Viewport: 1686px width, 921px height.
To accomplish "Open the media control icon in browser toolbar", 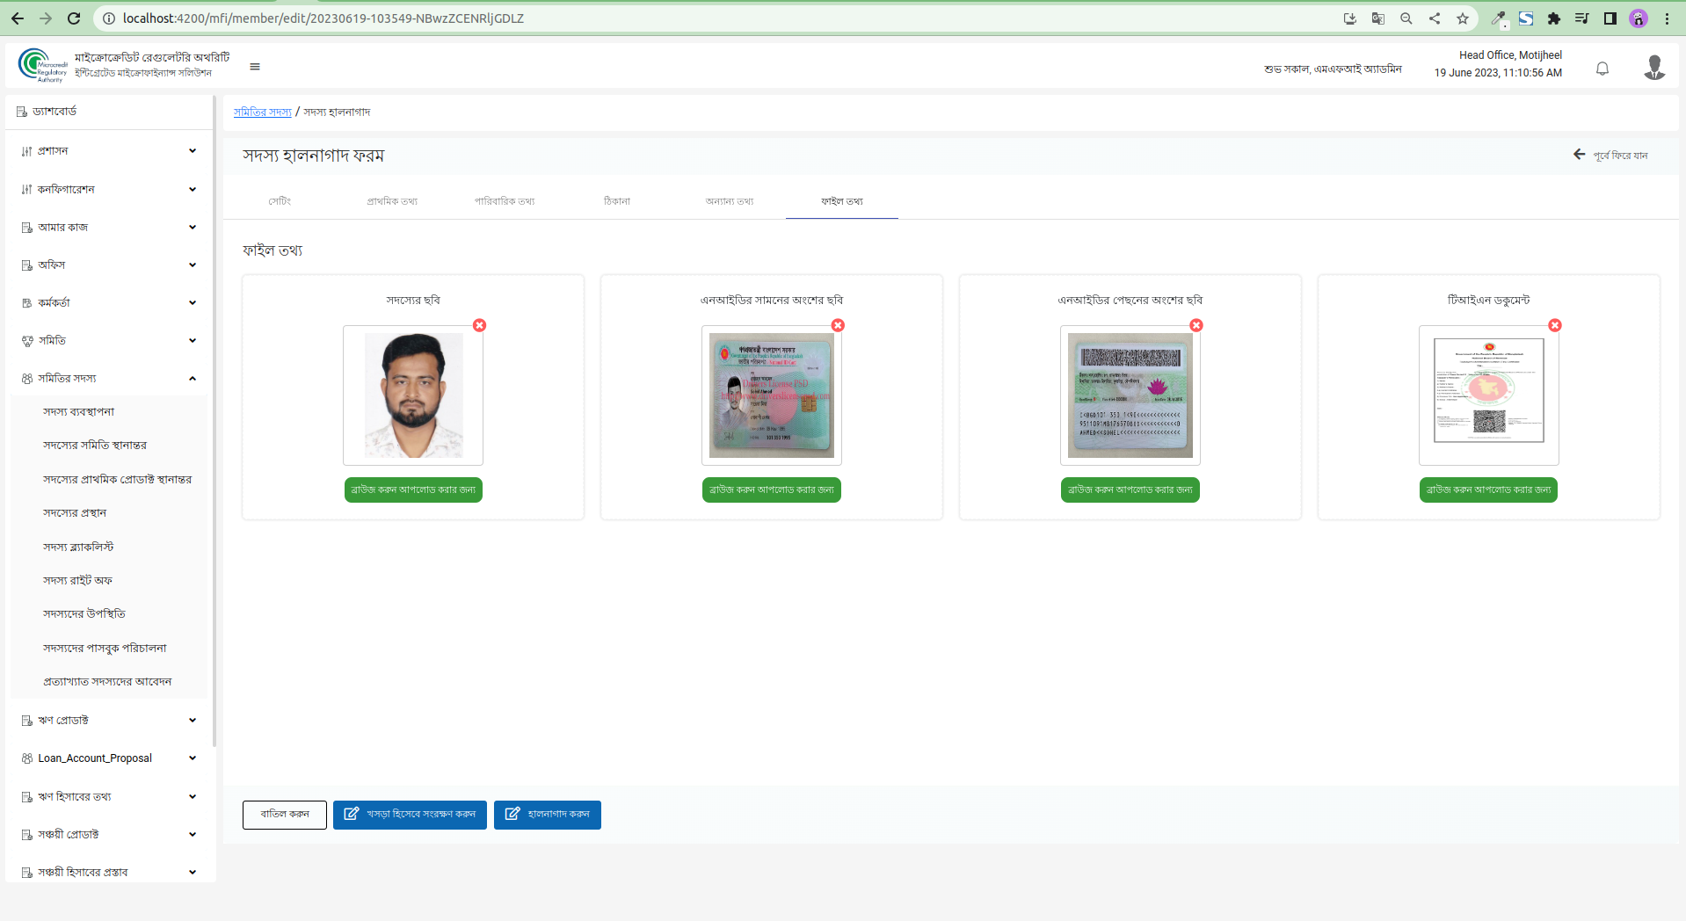I will pos(1582,18).
